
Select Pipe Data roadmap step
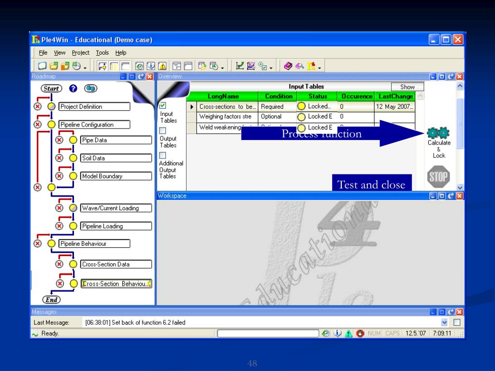[116, 140]
